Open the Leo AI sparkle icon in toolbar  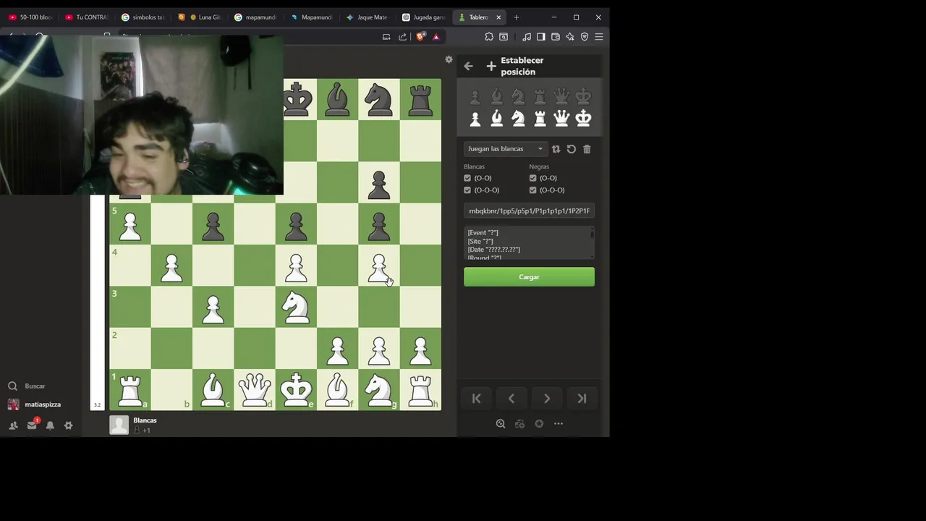click(x=570, y=37)
